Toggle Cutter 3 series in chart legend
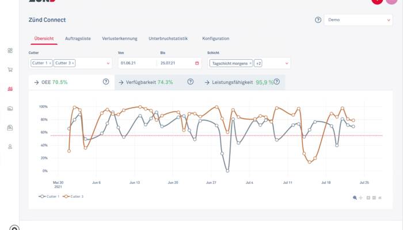The image size is (403, 230). point(73,196)
